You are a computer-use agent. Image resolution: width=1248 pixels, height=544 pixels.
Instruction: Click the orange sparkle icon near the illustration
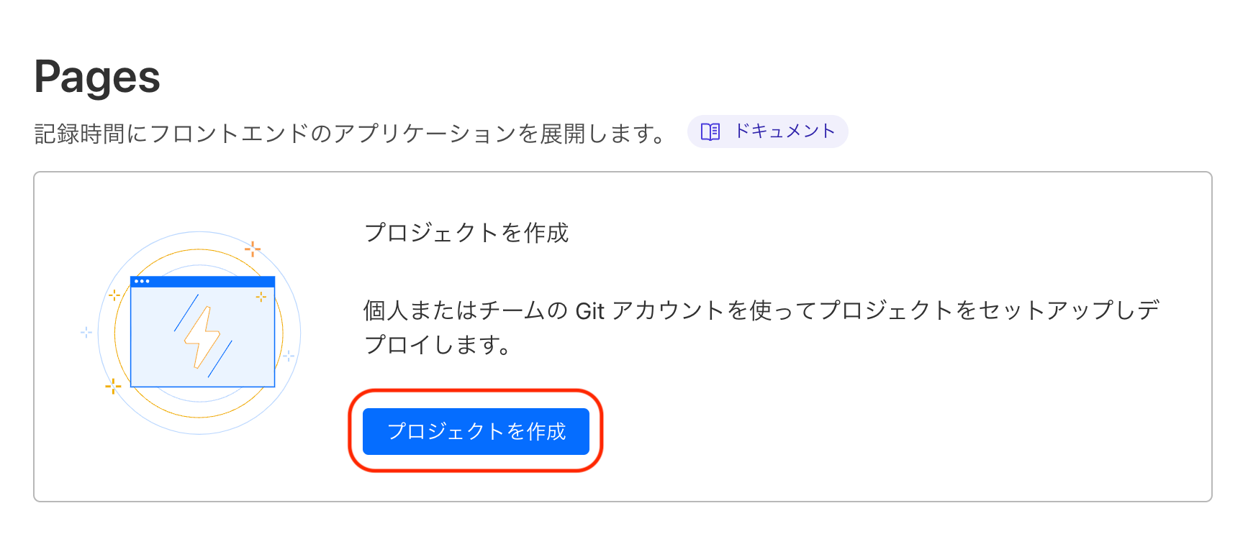(253, 249)
